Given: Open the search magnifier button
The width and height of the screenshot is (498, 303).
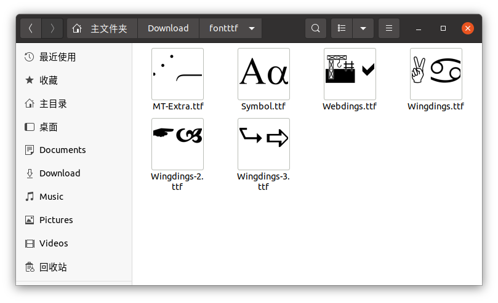Looking at the screenshot, I should [x=315, y=28].
